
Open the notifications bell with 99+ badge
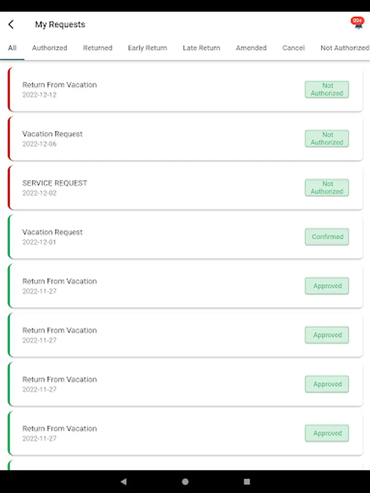[358, 23]
